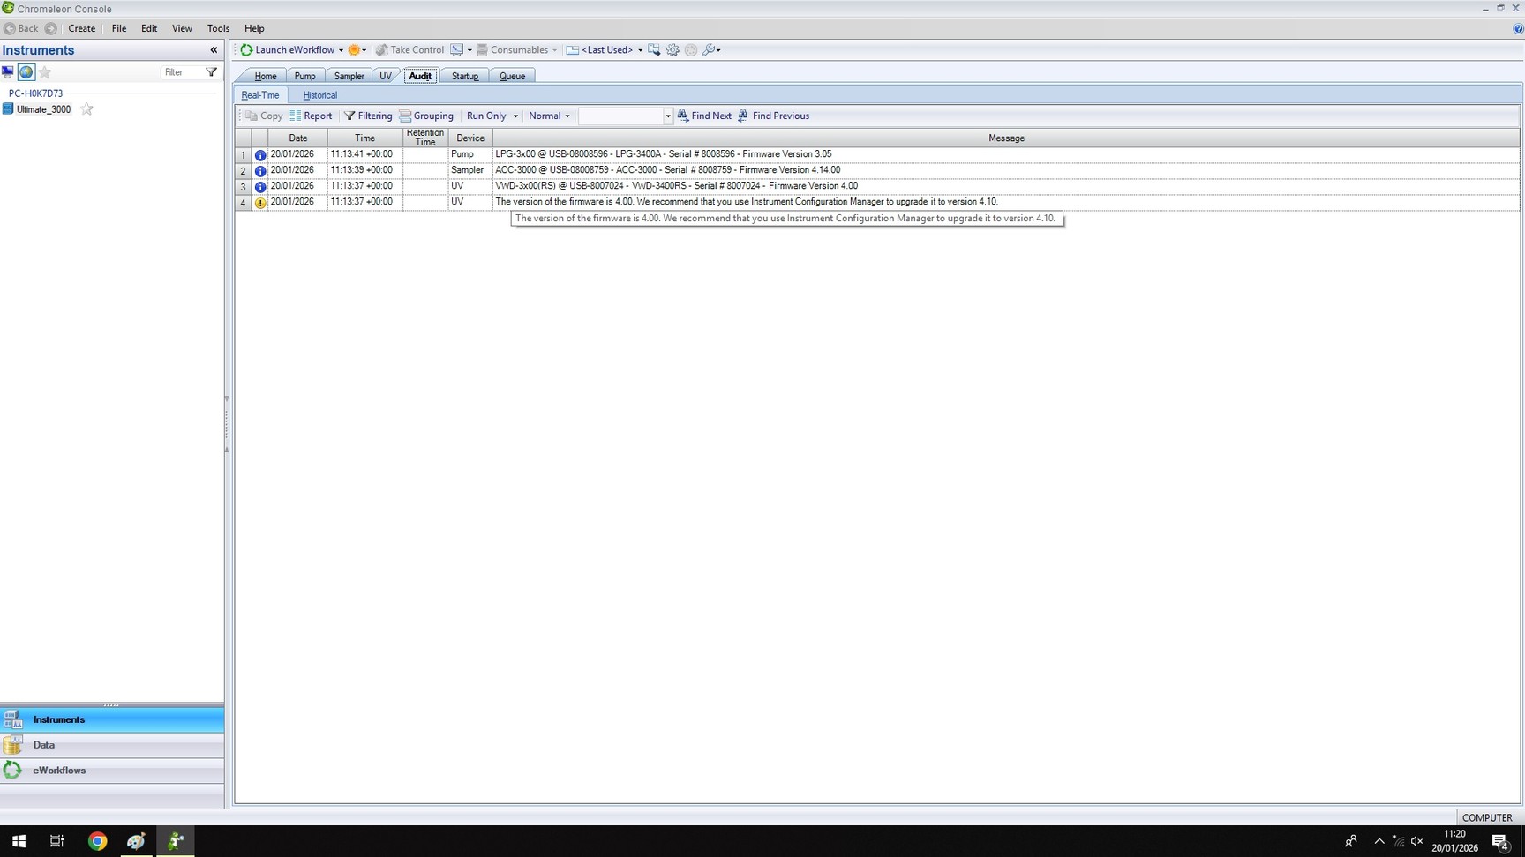Open the Last Used layout dropdown
The width and height of the screenshot is (1525, 857).
click(640, 50)
